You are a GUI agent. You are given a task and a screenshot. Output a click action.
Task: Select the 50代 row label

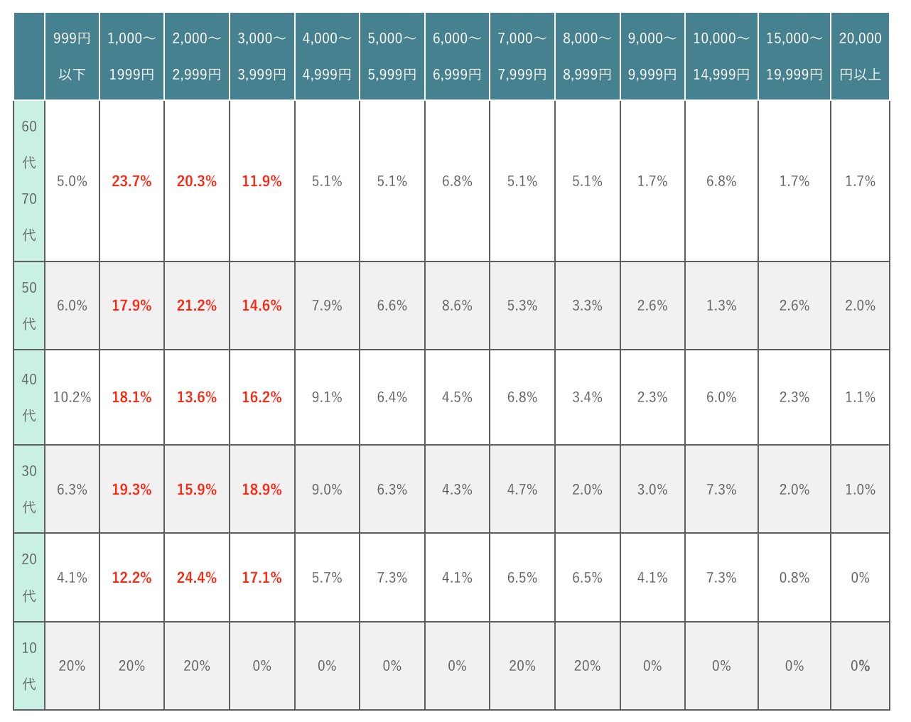[x=29, y=306]
